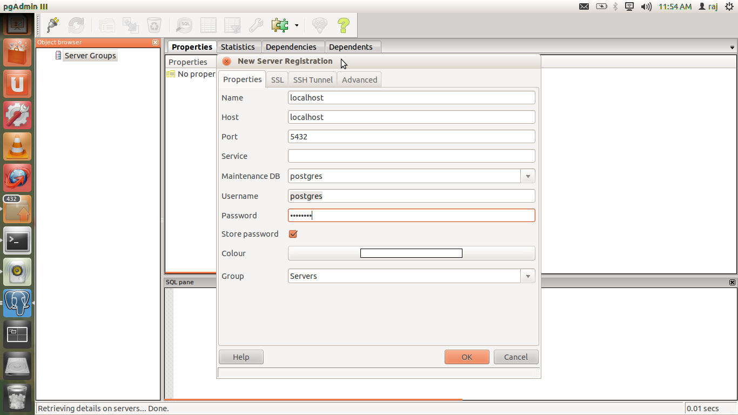Open tab list arrow at panel right
Screen dimensions: 738x415
(x=732, y=48)
